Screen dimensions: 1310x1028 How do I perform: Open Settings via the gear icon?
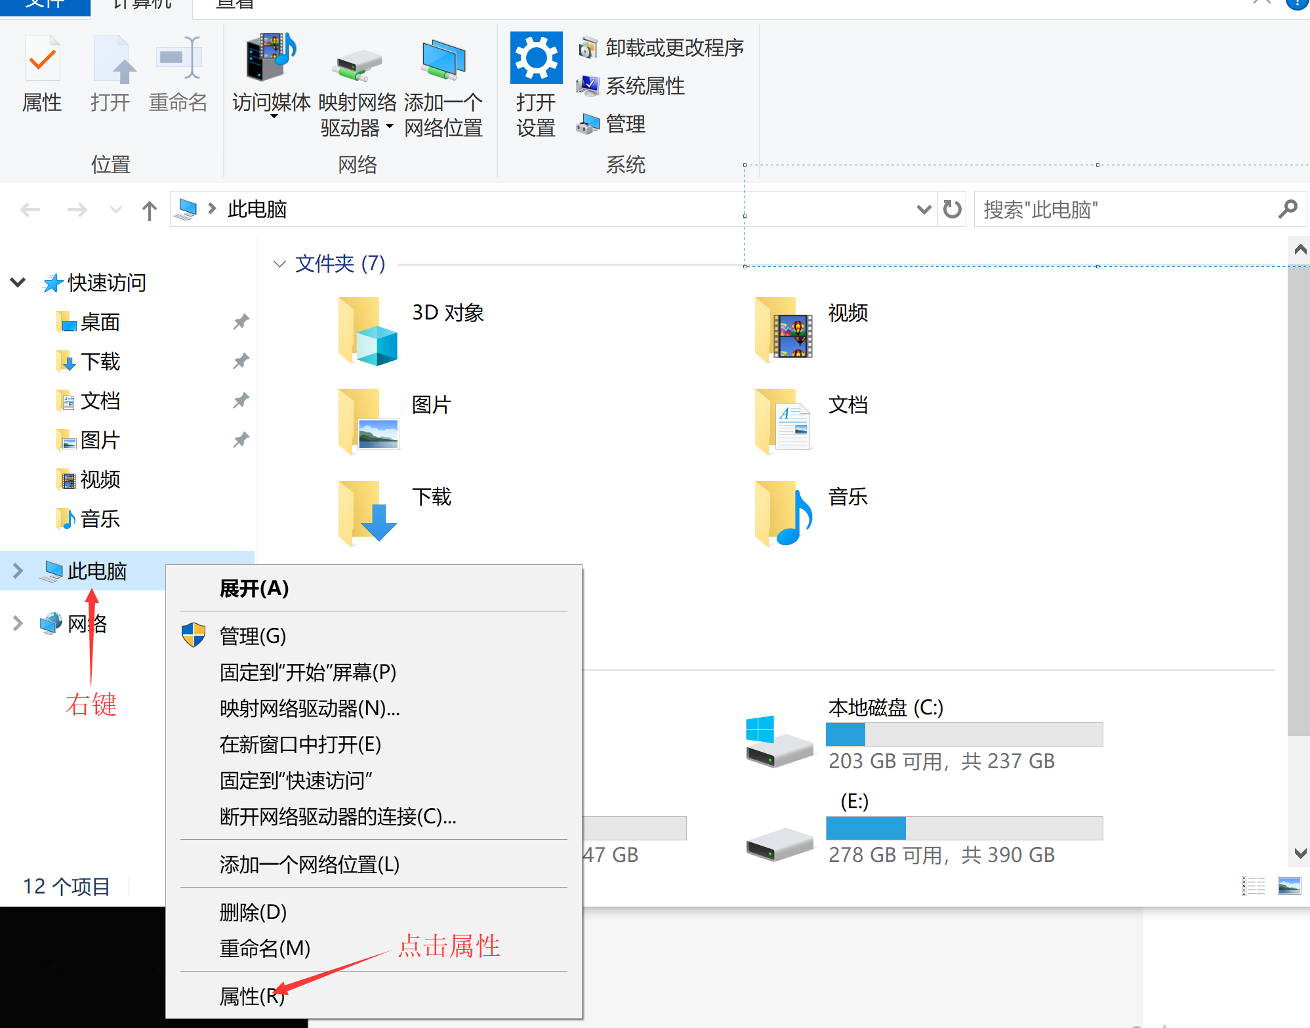click(535, 59)
